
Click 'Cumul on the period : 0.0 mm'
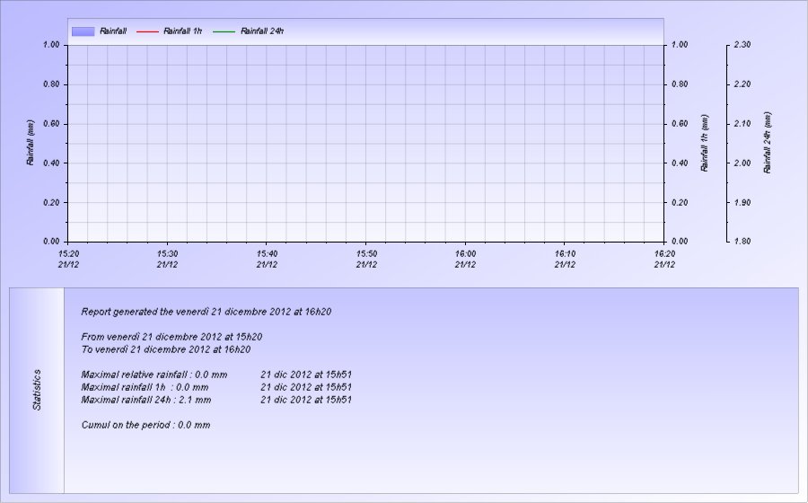coord(145,425)
